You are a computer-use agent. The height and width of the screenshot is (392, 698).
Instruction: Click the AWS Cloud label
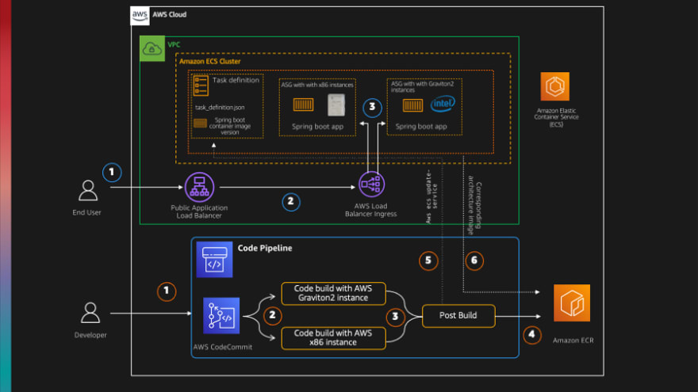[x=170, y=15]
